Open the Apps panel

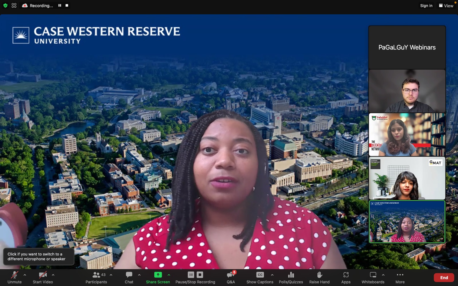pyautogui.click(x=346, y=277)
